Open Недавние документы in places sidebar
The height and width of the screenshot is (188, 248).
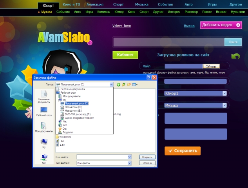coord(44,97)
